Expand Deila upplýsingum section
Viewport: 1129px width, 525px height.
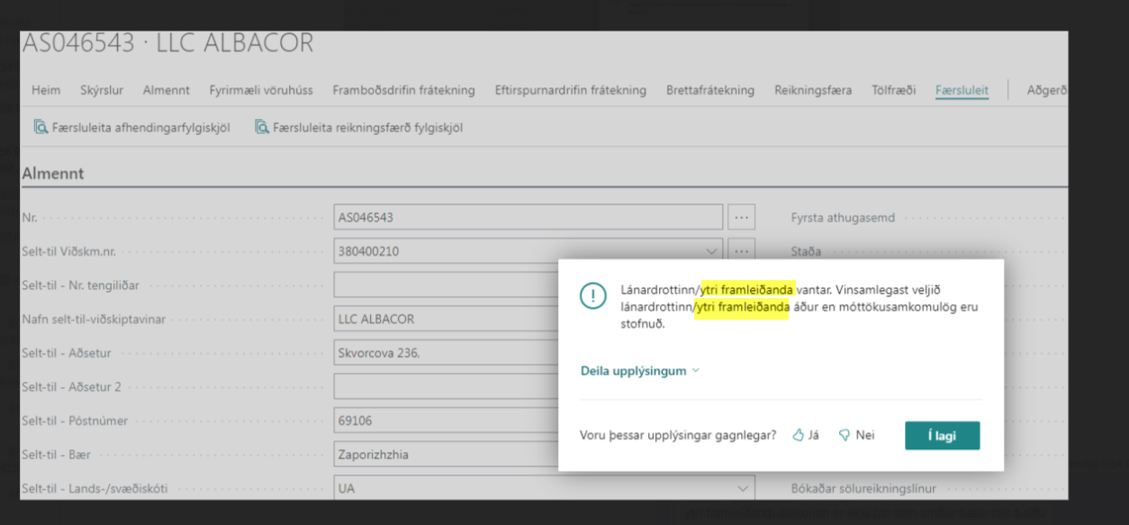coord(640,371)
